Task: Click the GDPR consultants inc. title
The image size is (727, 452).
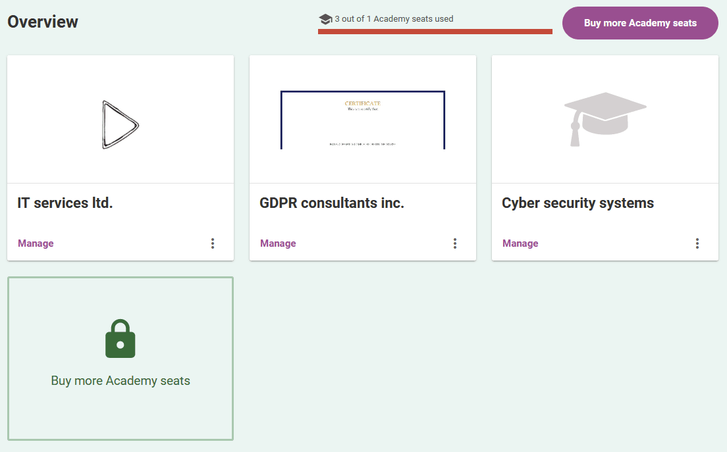Action: coord(332,203)
